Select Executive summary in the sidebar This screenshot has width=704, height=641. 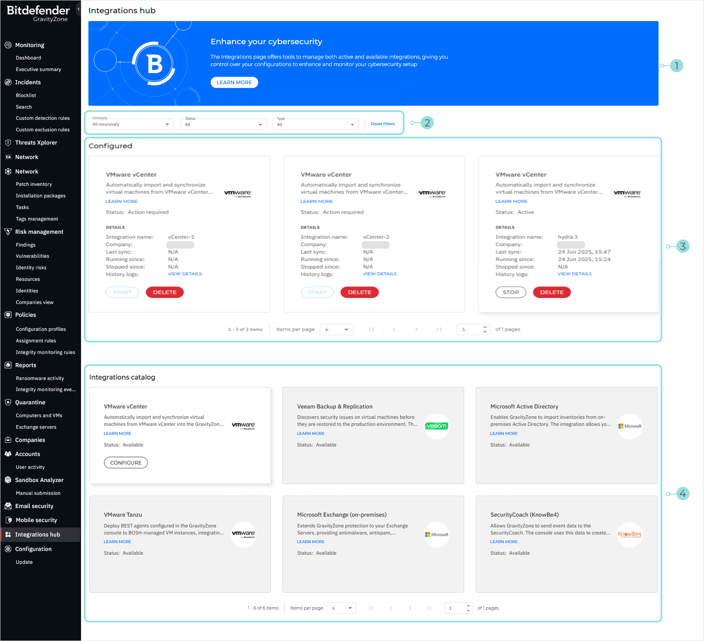pos(38,69)
